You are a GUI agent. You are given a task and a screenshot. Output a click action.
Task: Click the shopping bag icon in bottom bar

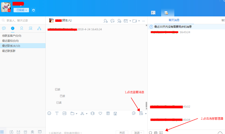pyautogui.click(x=18, y=132)
